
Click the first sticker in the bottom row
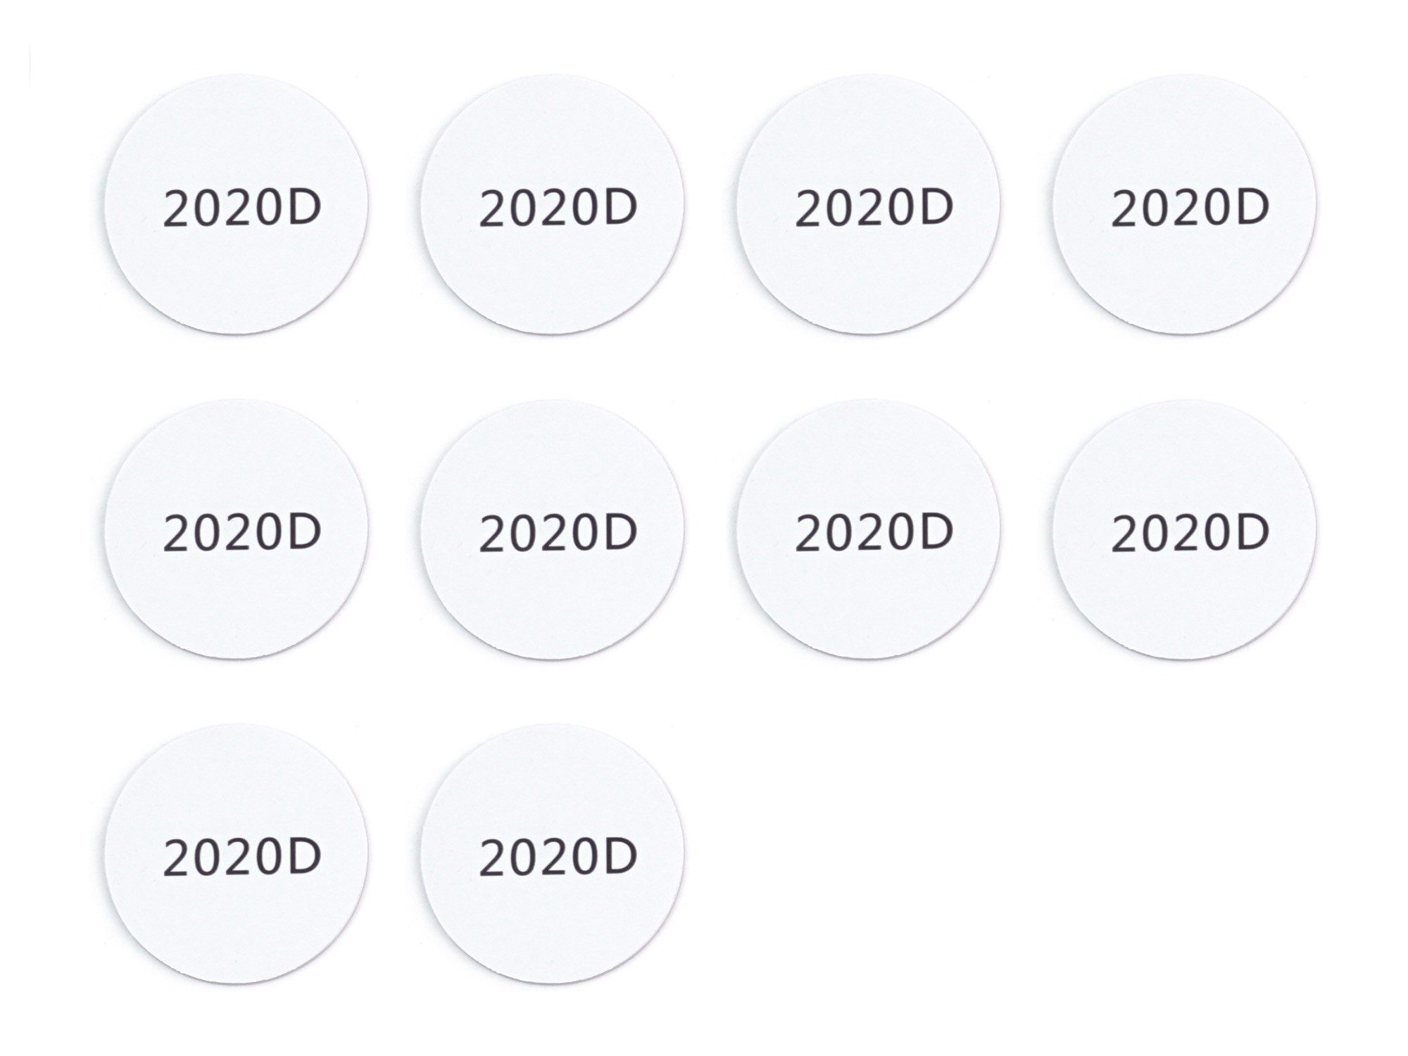point(237,854)
